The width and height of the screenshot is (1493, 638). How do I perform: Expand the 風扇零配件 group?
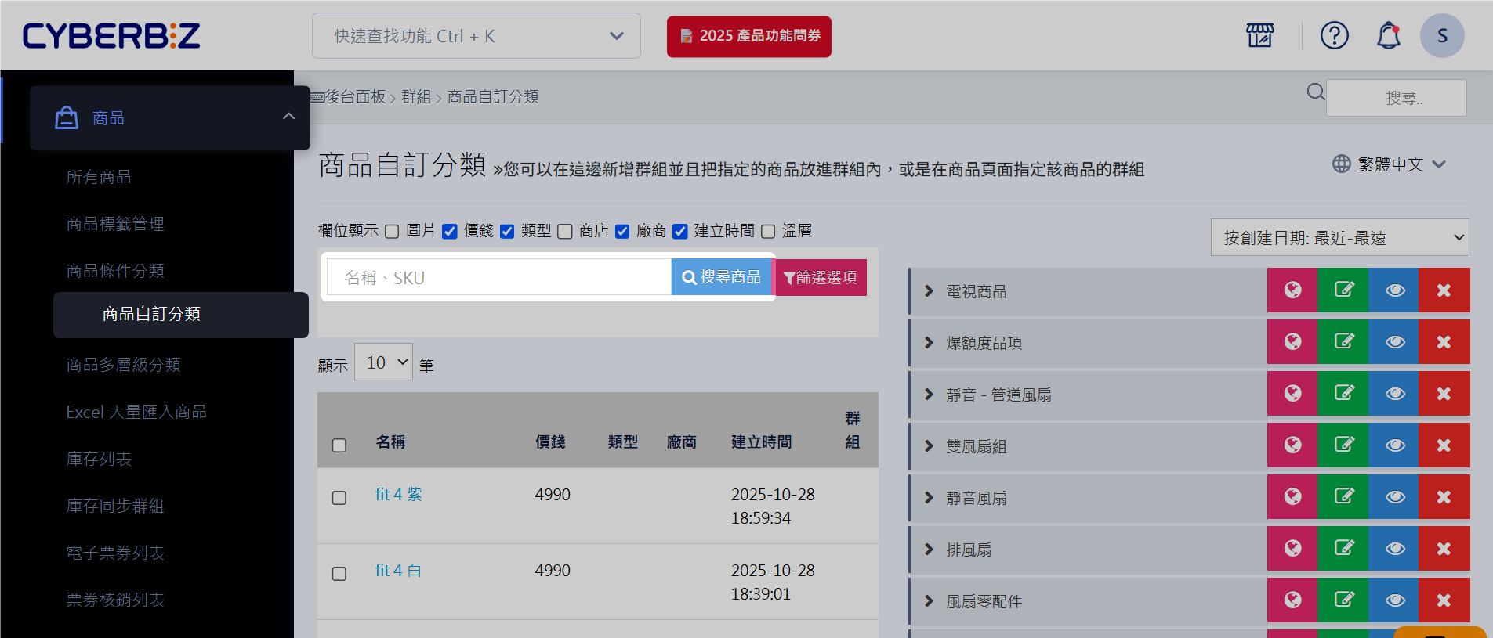(x=930, y=601)
